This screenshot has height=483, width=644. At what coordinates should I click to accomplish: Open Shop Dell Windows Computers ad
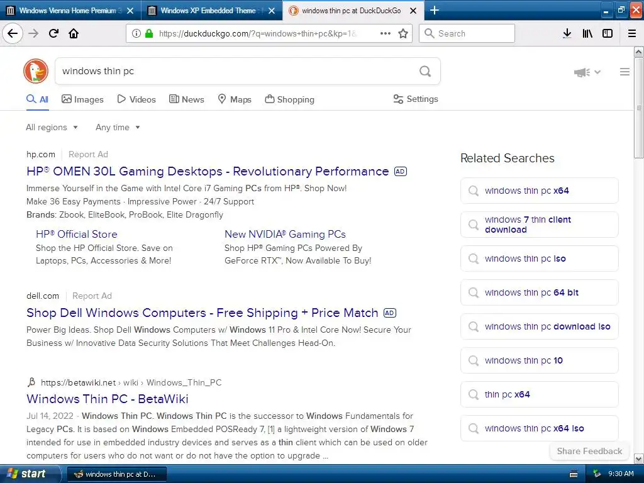click(202, 313)
